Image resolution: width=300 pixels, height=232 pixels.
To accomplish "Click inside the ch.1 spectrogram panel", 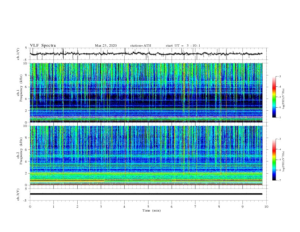I will (146, 92).
